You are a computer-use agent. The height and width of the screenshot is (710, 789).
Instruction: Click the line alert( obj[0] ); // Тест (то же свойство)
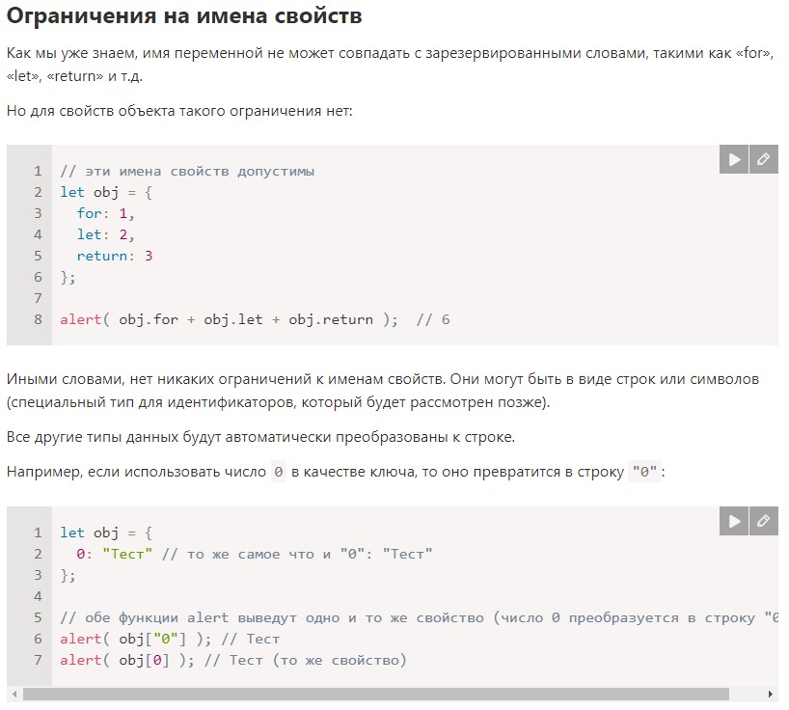pos(233,660)
